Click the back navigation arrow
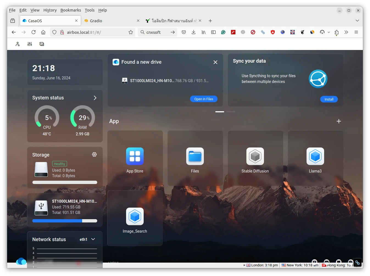This screenshot has height=276, width=370. [x=14, y=32]
